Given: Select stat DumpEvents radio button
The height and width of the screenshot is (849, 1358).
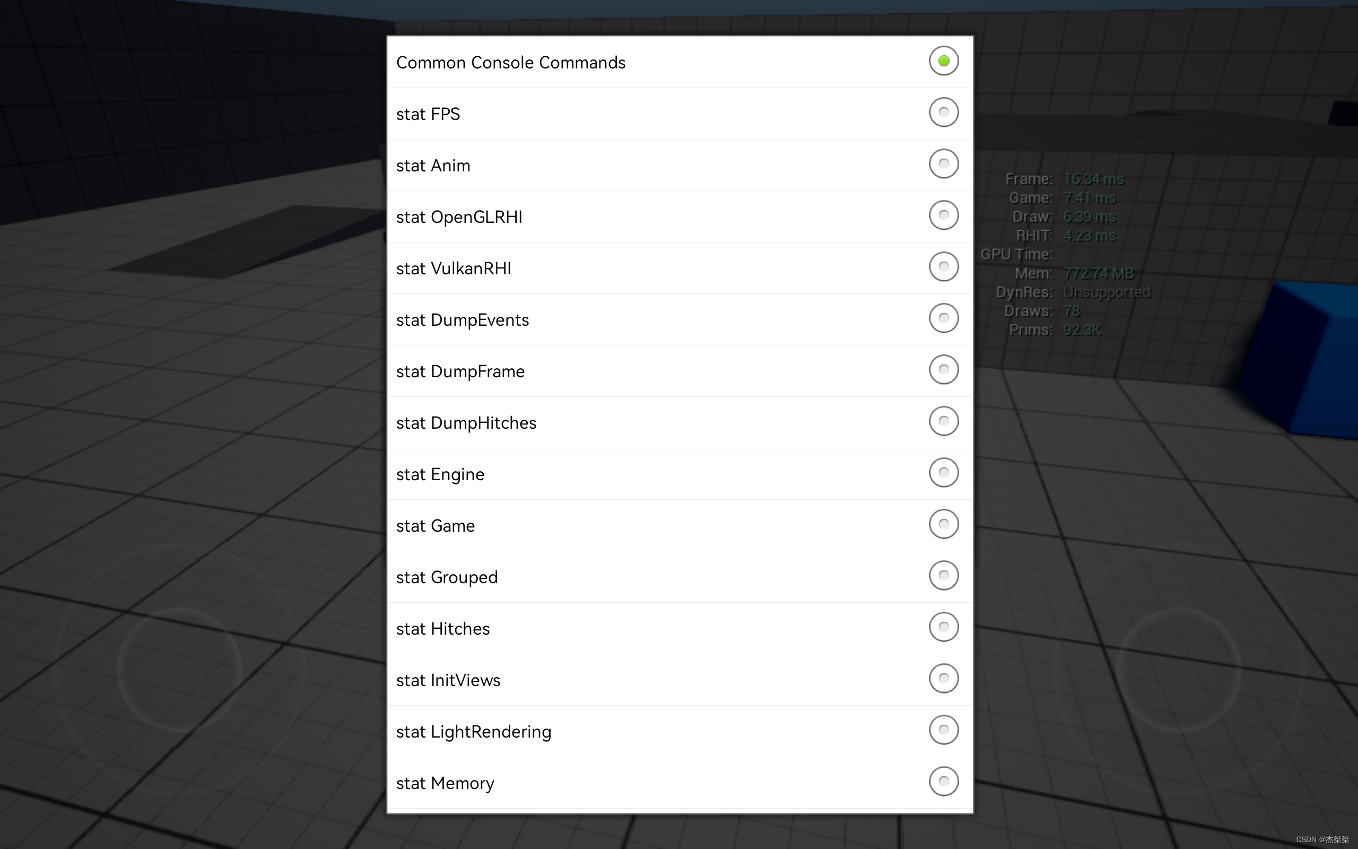Looking at the screenshot, I should (943, 318).
